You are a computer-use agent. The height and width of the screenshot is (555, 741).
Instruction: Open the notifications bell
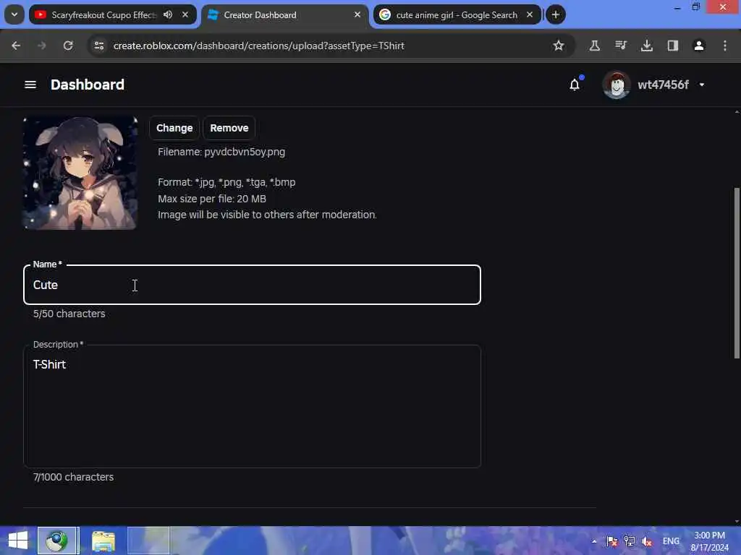pos(575,85)
